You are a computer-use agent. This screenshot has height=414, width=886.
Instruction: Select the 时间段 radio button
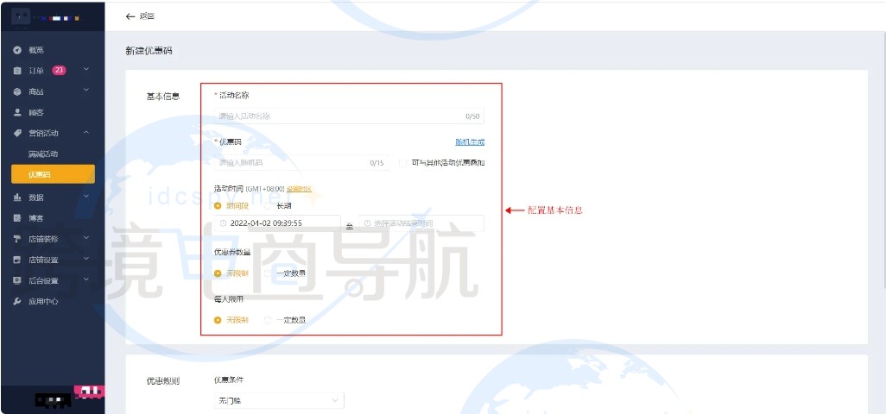point(218,206)
